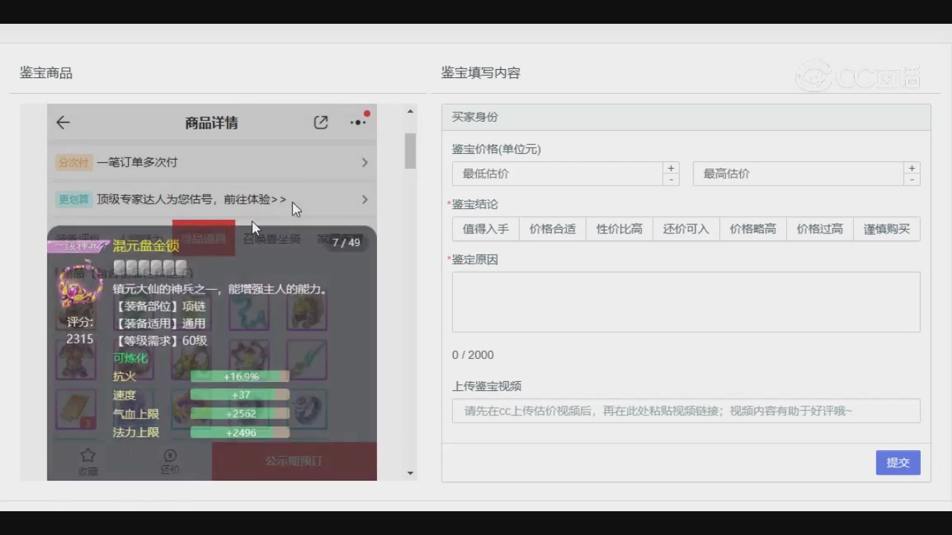Image resolution: width=952 pixels, height=535 pixels.
Task: Decrease 最低估价 with minus stepper
Action: [671, 180]
